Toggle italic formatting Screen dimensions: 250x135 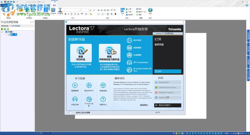(68, 14)
